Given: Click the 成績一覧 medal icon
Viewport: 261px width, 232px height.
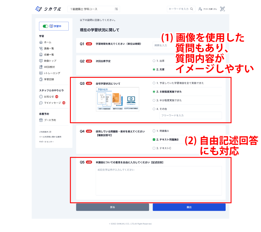Looking at the screenshot, I should pyautogui.click(x=41, y=55).
